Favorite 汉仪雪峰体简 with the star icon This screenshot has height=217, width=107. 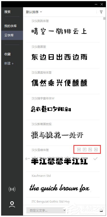pos(26,159)
